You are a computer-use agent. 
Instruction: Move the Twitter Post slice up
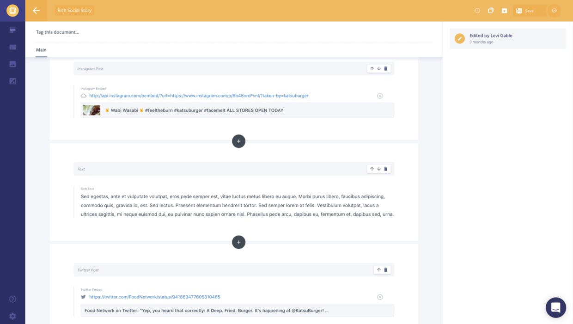click(x=379, y=270)
